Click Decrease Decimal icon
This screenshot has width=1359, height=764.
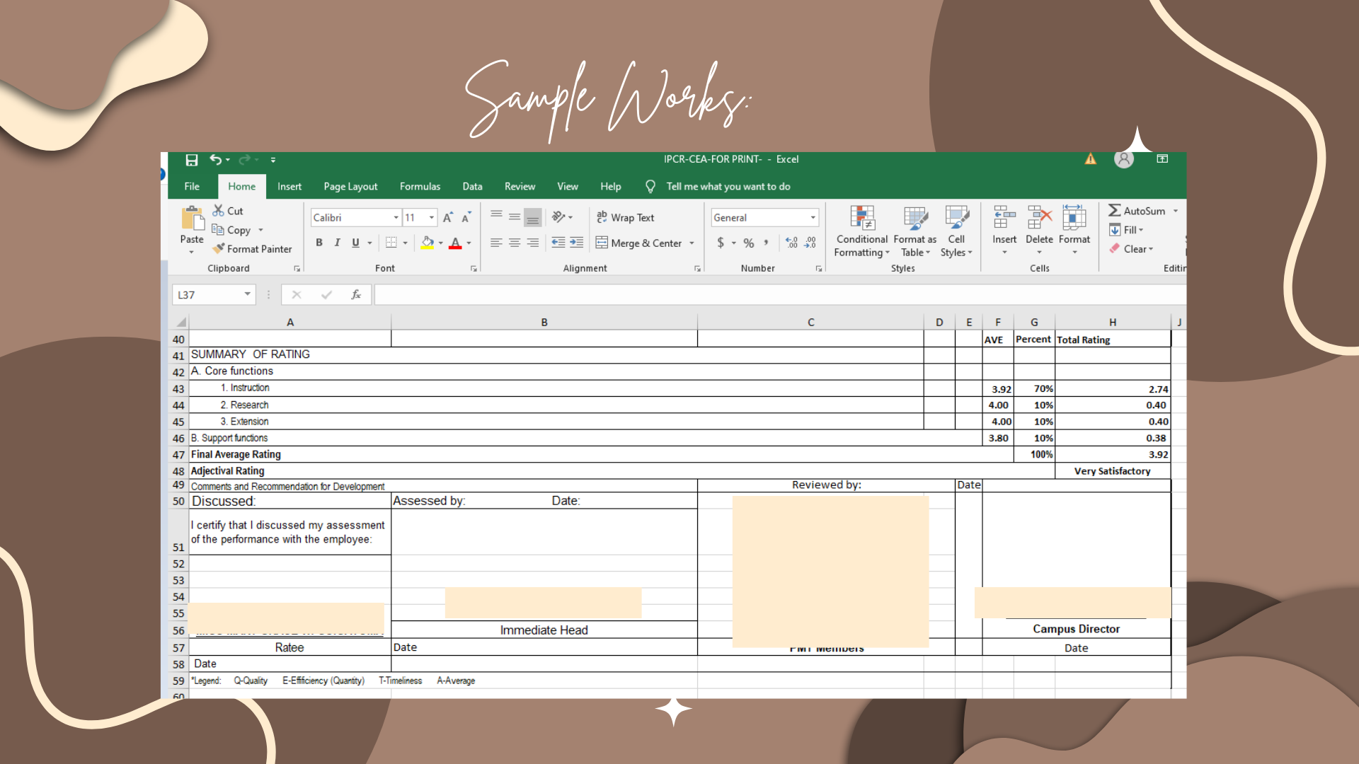click(810, 243)
